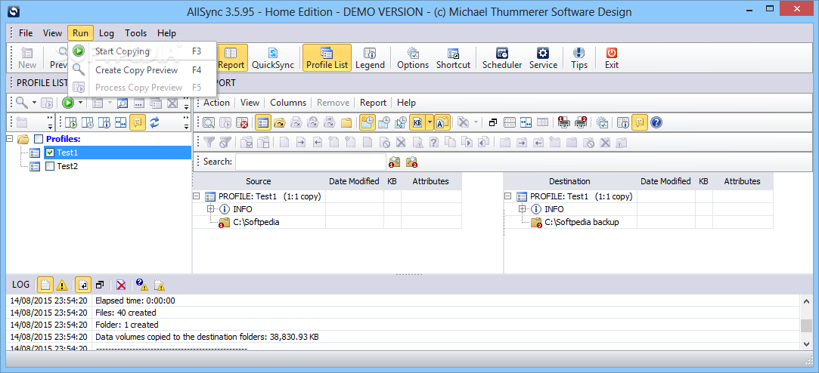Click the magnifier preview icon in profile list toolbar

tap(21, 103)
